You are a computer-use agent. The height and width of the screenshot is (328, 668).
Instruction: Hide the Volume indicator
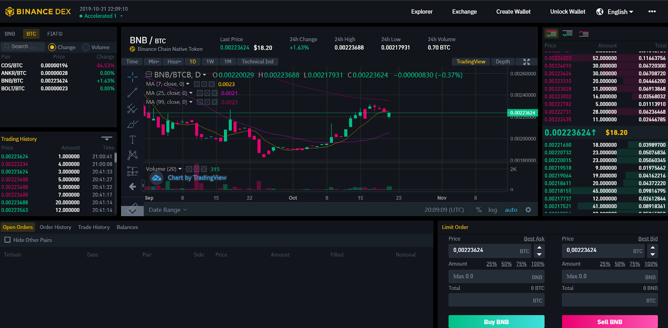pyautogui.click(x=189, y=169)
